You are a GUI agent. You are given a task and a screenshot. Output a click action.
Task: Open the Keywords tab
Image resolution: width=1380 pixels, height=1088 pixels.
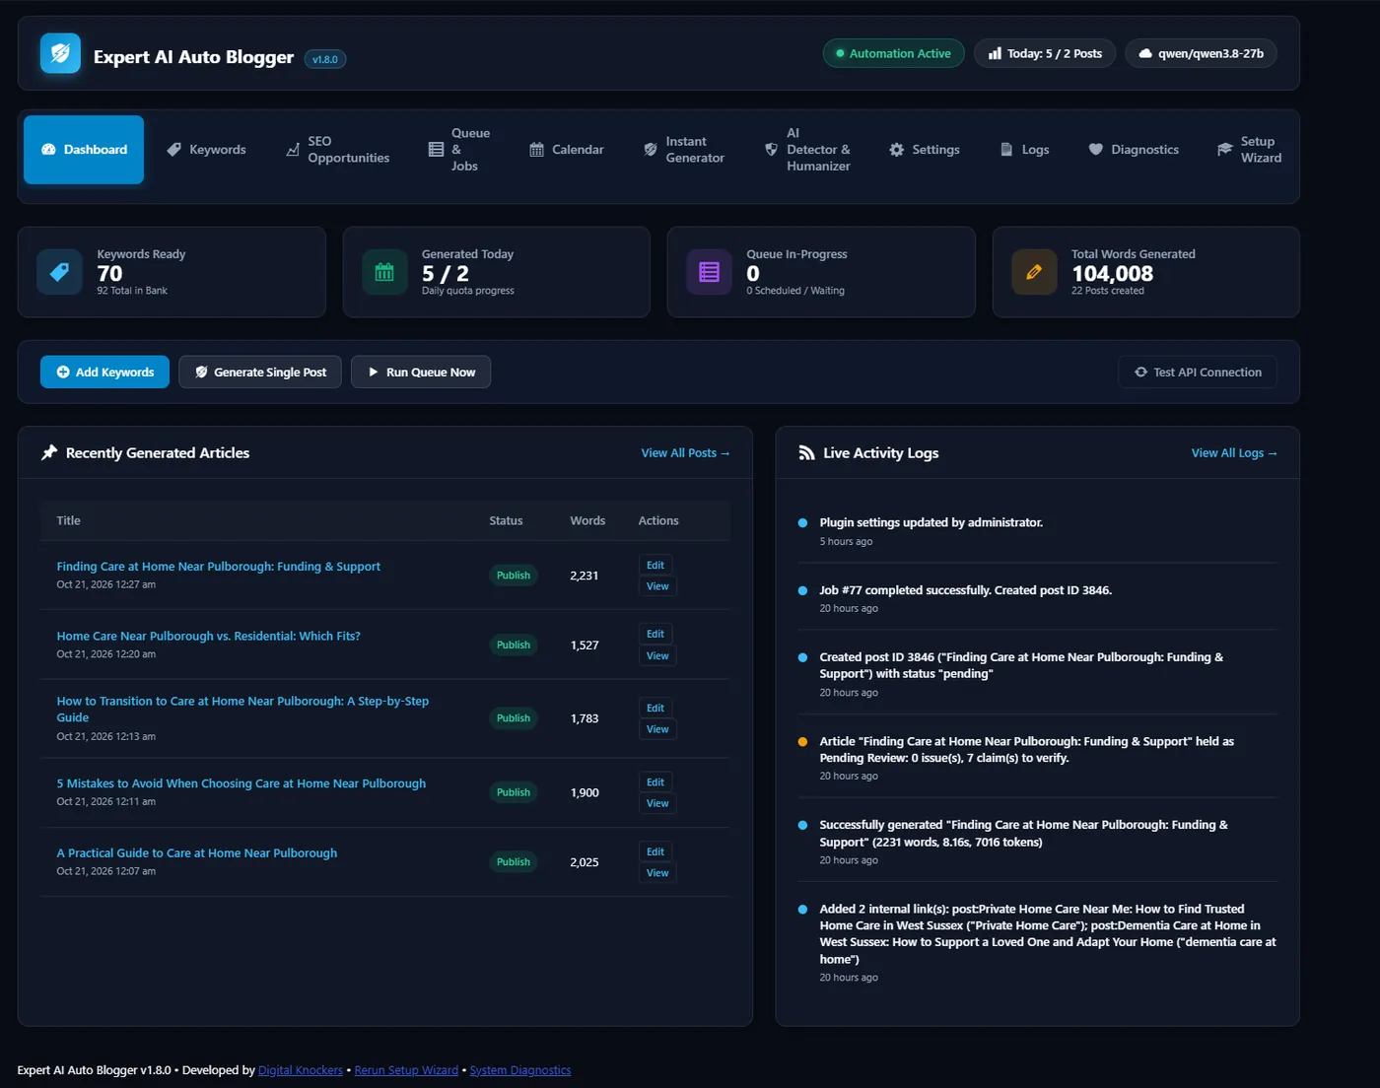pyautogui.click(x=206, y=150)
